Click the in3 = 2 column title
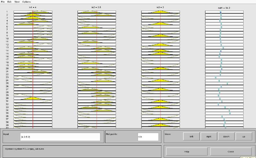 [x=160, y=7]
